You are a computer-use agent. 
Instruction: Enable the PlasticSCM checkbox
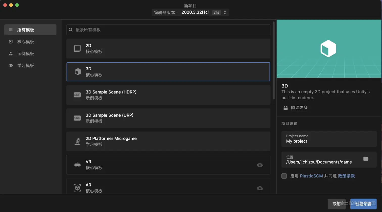284,176
